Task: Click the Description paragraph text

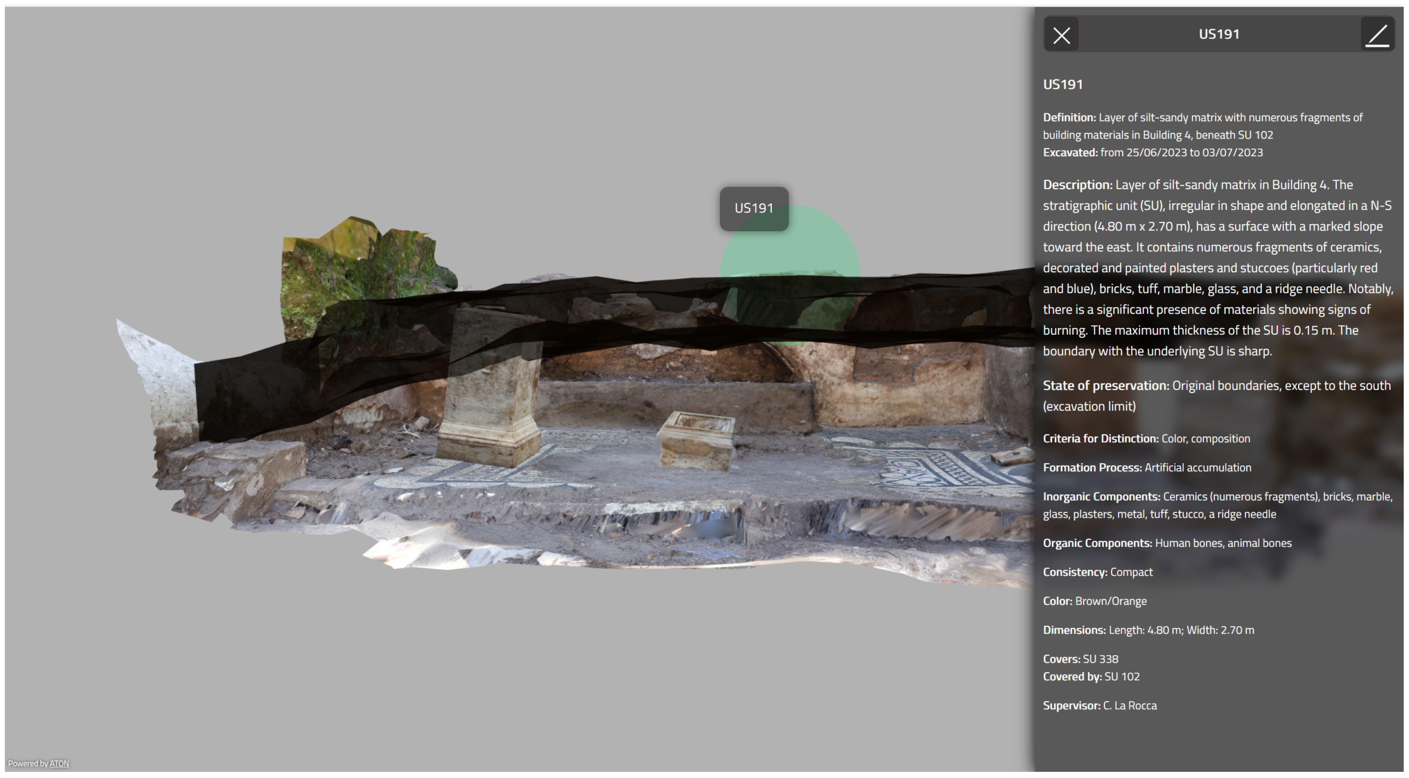Action: coord(1217,268)
